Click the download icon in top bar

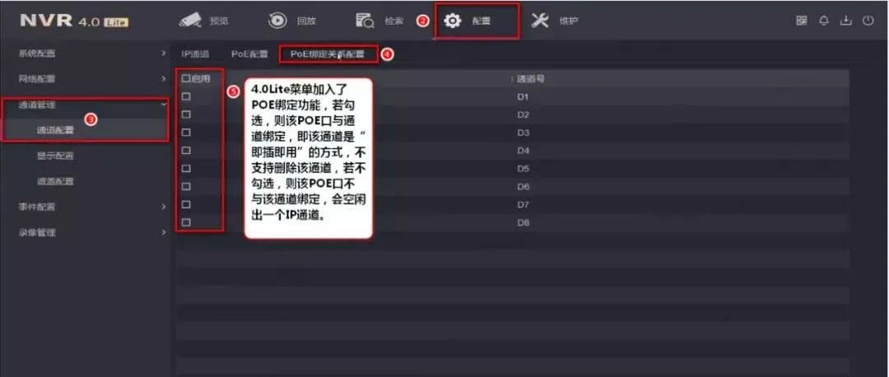(x=846, y=21)
